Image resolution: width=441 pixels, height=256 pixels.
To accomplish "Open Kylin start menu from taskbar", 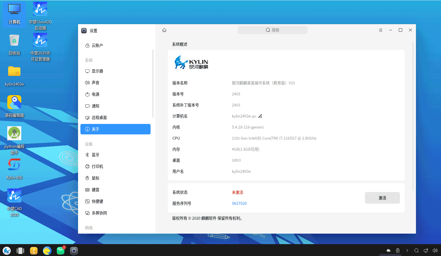I will click(x=6, y=250).
